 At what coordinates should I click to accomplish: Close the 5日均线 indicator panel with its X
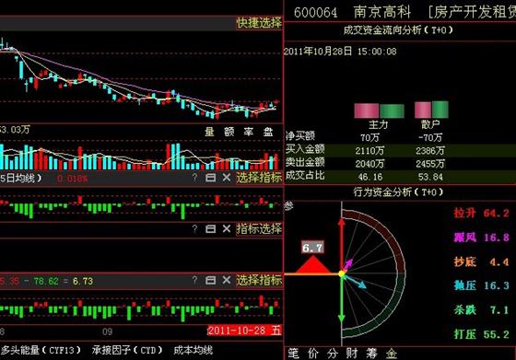pyautogui.click(x=227, y=178)
